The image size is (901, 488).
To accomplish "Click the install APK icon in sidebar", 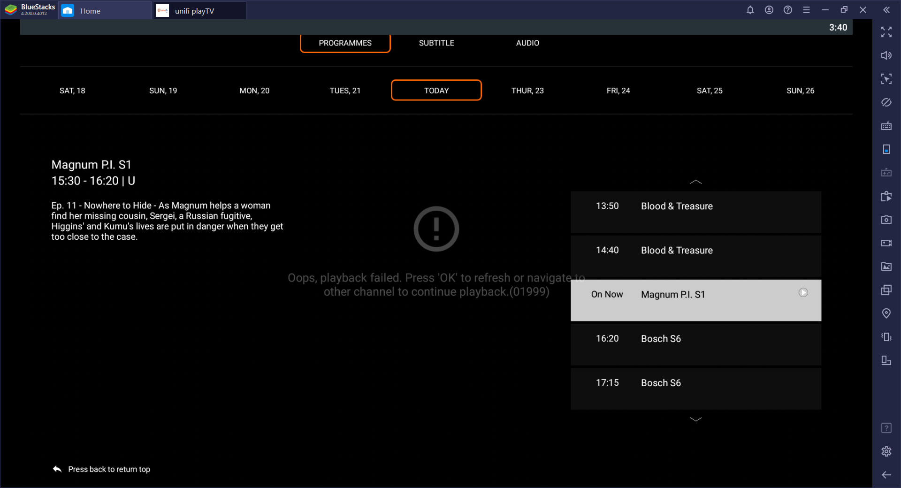I will pos(886,196).
